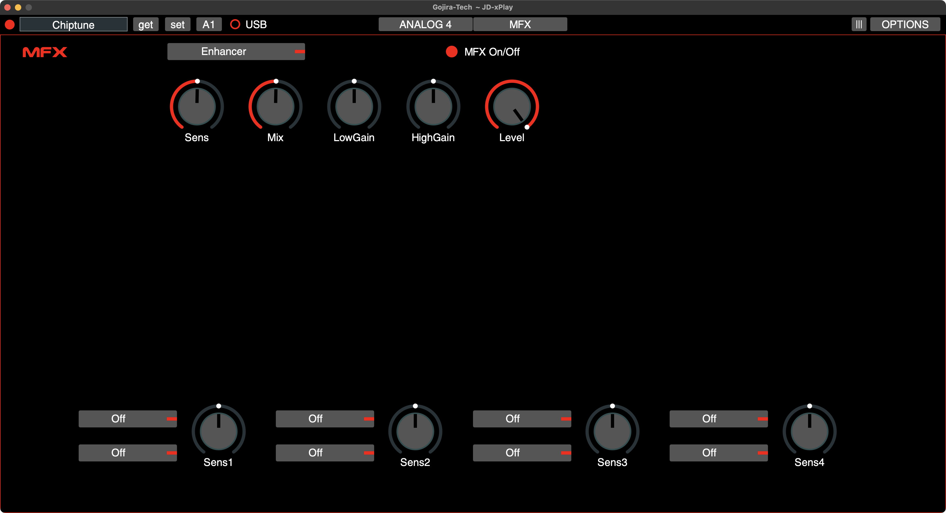946x513 pixels.
Task: Open the lower Off dropdown beside Sens2
Action: [x=325, y=453]
